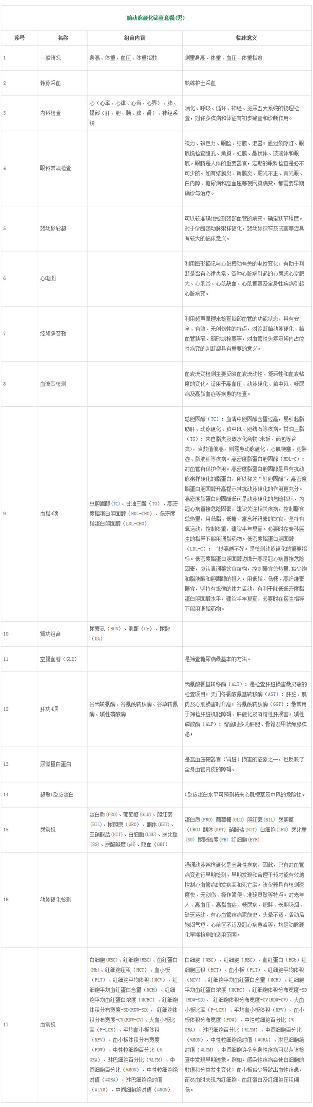The height and width of the screenshot is (1107, 313).
Task: Click row number 9 cell
Action: tap(19, 514)
